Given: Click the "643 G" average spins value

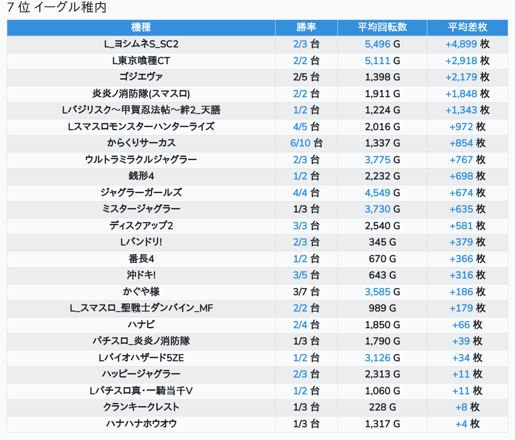Looking at the screenshot, I should 382,275.
